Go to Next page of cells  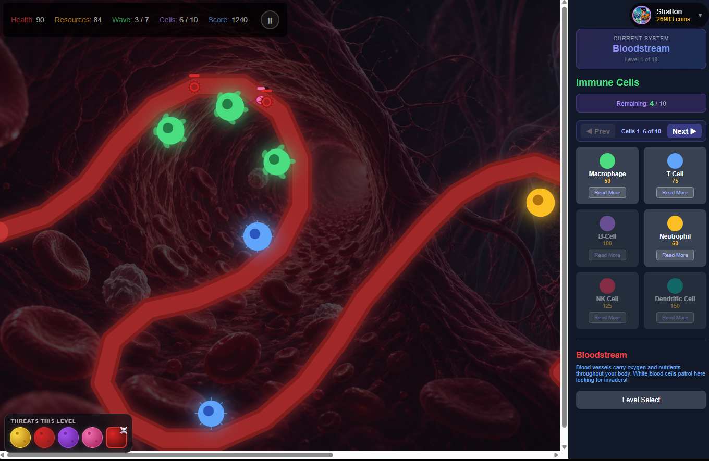(x=684, y=131)
